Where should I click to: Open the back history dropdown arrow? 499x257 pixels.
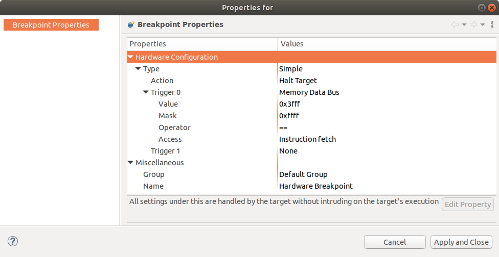click(x=464, y=24)
